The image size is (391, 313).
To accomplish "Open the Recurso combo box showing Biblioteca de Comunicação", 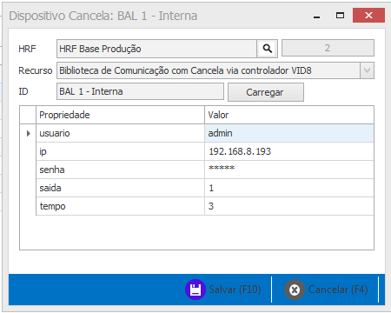I will click(x=215, y=70).
